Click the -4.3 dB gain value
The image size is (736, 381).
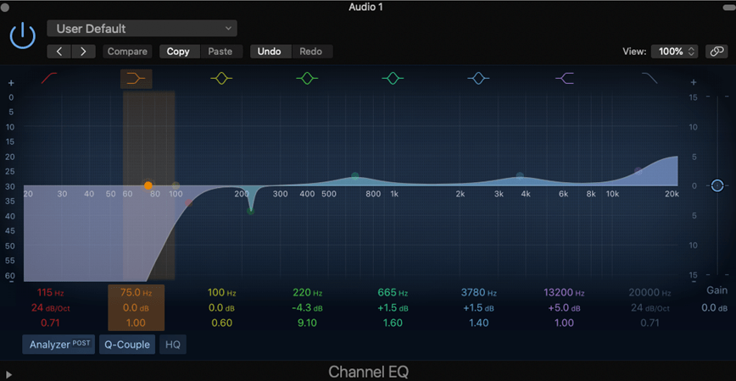pyautogui.click(x=307, y=308)
